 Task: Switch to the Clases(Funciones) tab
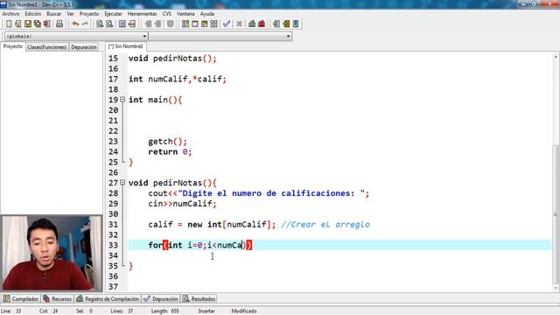[46, 47]
